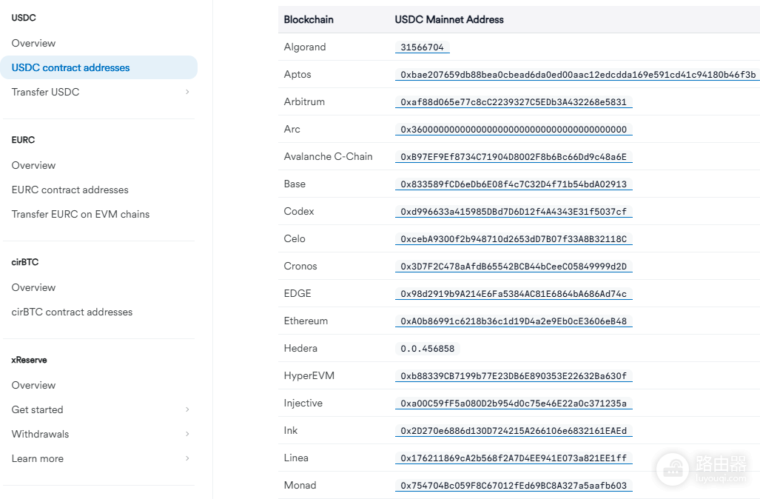The height and width of the screenshot is (499, 760).
Task: Open the Avalanche C-Chain address link
Action: coord(514,157)
